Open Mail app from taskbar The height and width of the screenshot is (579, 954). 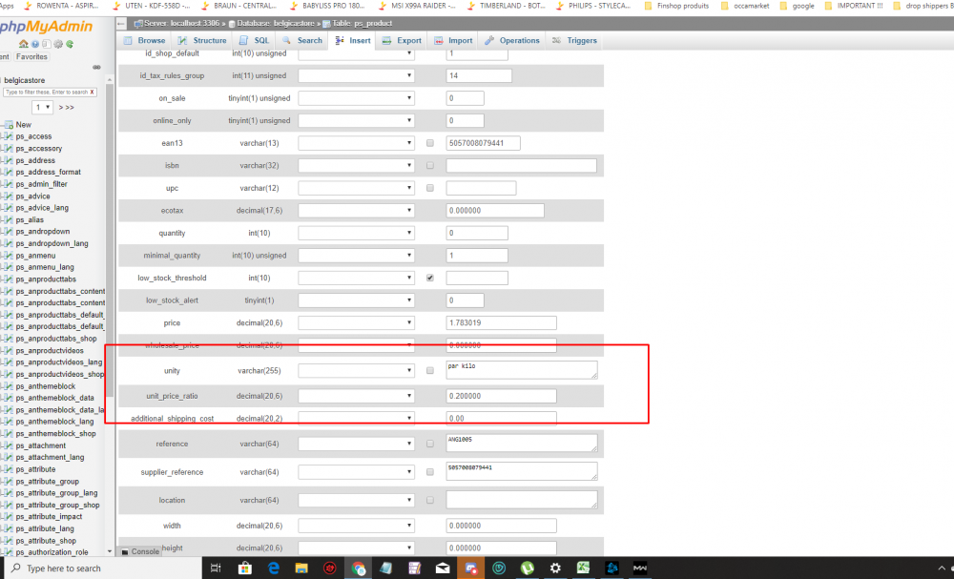[443, 569]
